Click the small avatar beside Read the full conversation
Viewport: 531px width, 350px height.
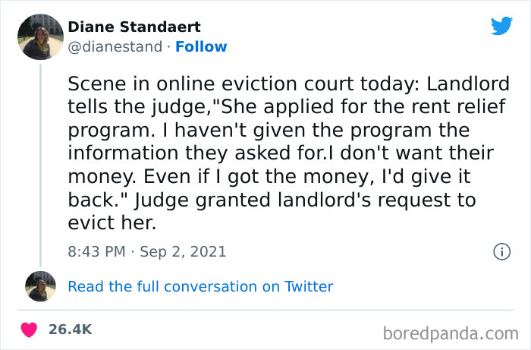[x=39, y=287]
